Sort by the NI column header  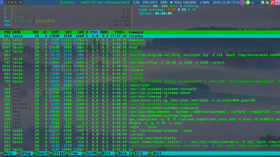[x=45, y=32]
